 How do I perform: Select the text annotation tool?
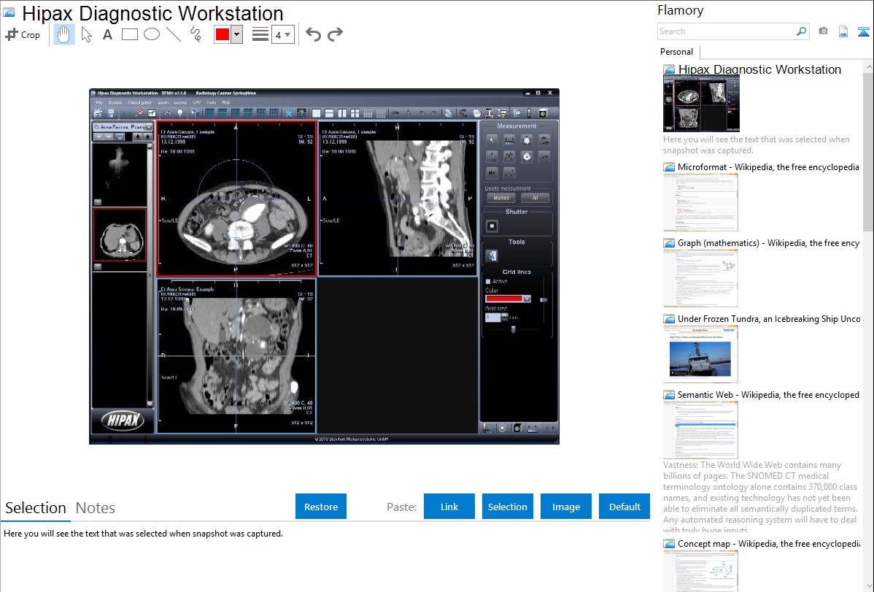pyautogui.click(x=107, y=34)
